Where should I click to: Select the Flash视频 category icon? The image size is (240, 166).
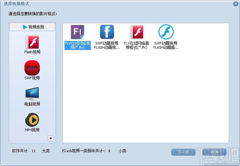point(32,42)
